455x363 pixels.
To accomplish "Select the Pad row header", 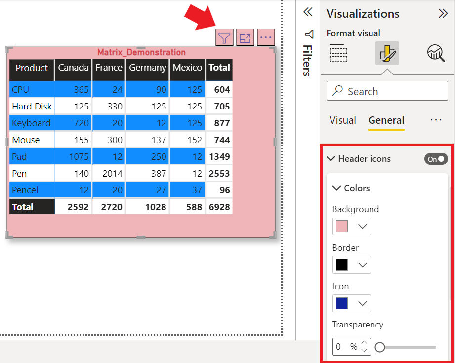I will pos(32,156).
